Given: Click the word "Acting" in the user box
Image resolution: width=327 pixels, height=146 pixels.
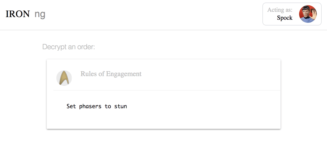Looking at the screenshot, I should coord(276,10).
